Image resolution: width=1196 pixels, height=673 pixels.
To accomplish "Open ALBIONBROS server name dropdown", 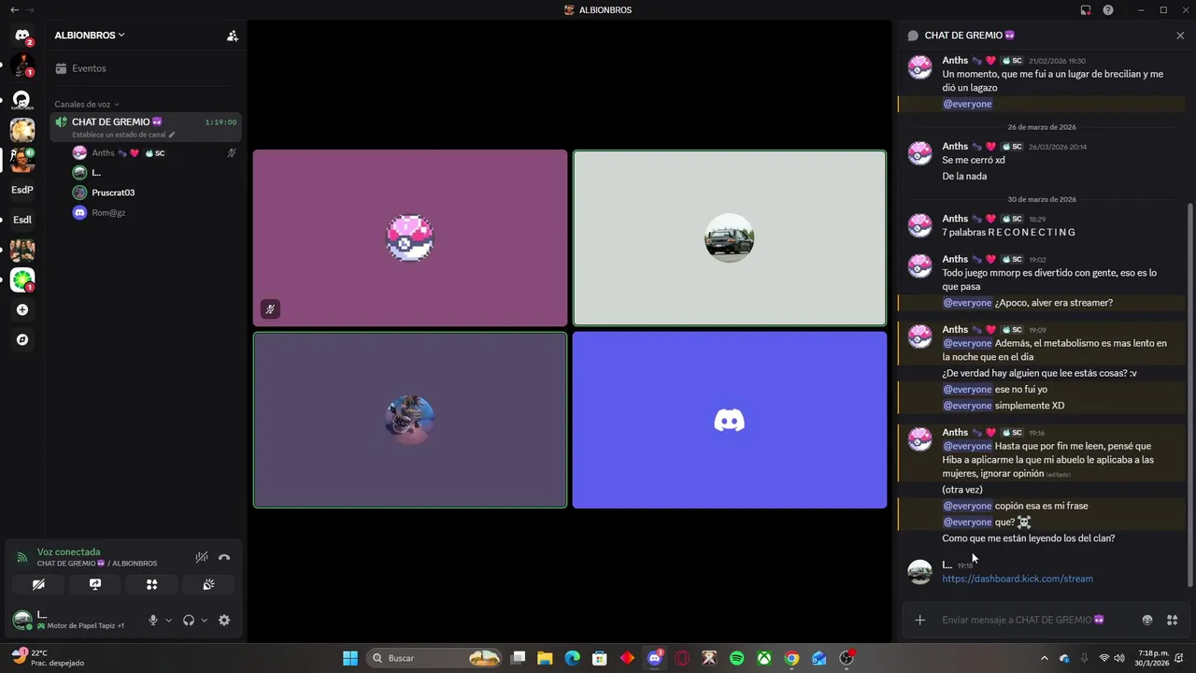I will (x=90, y=36).
